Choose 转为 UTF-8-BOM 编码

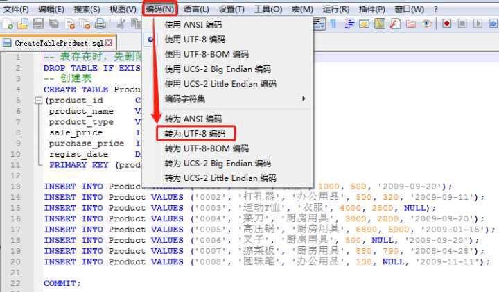pos(207,148)
